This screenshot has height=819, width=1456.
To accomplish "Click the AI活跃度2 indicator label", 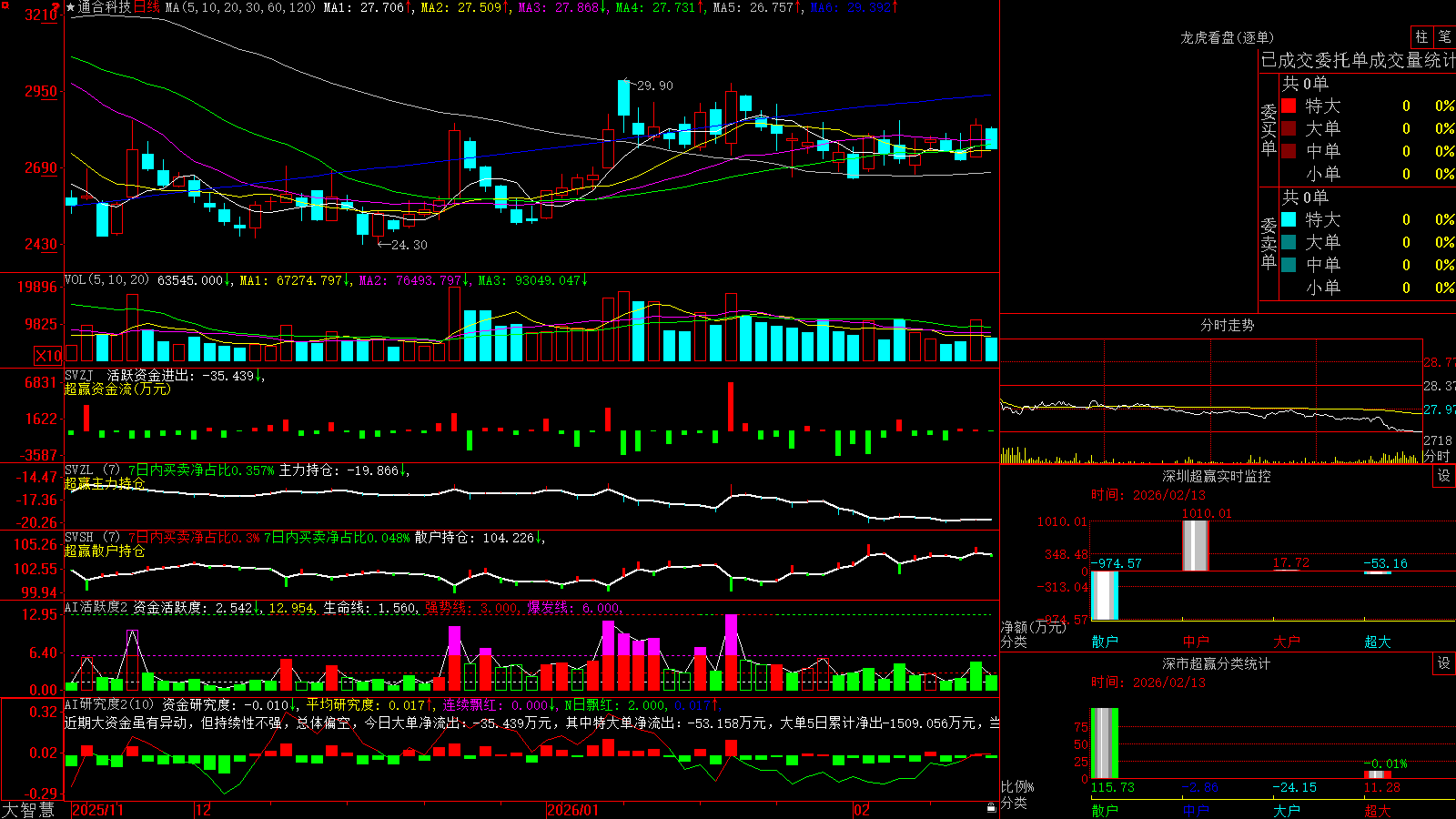I will (x=96, y=607).
